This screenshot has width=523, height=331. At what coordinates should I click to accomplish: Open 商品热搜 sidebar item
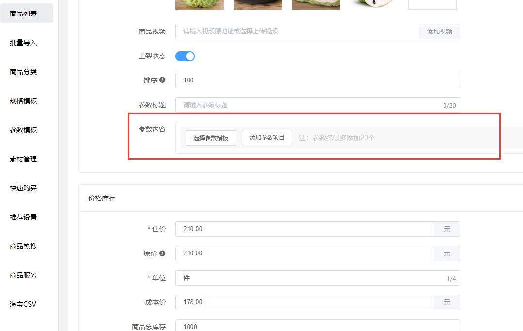click(23, 246)
